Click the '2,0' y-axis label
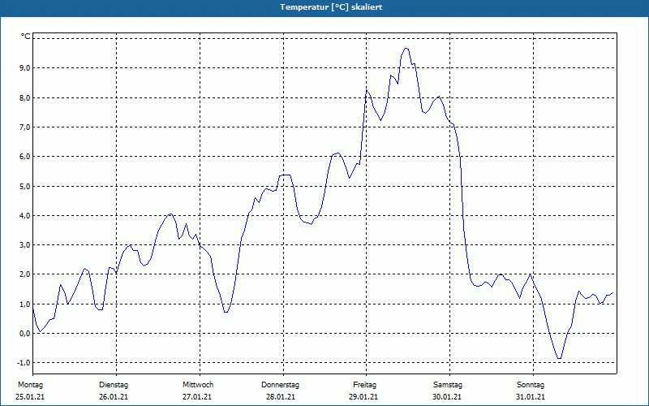649x406 pixels. 25,274
